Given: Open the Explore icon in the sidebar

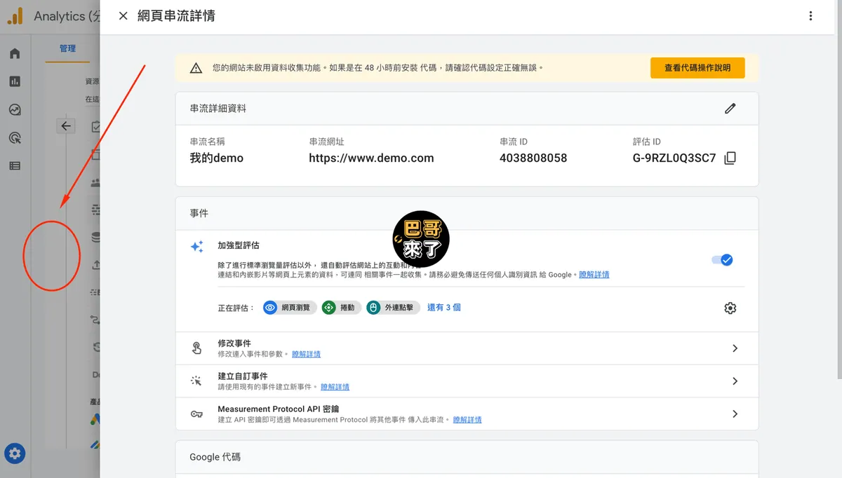Looking at the screenshot, I should [x=15, y=109].
